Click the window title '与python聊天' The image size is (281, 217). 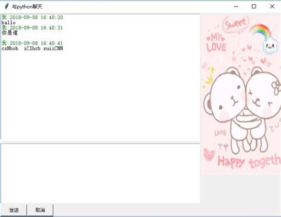pos(27,7)
